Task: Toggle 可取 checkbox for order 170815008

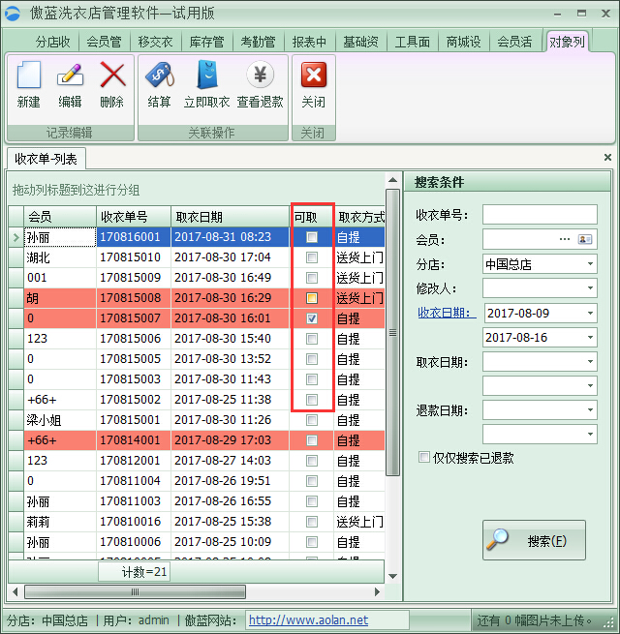Action: point(312,298)
